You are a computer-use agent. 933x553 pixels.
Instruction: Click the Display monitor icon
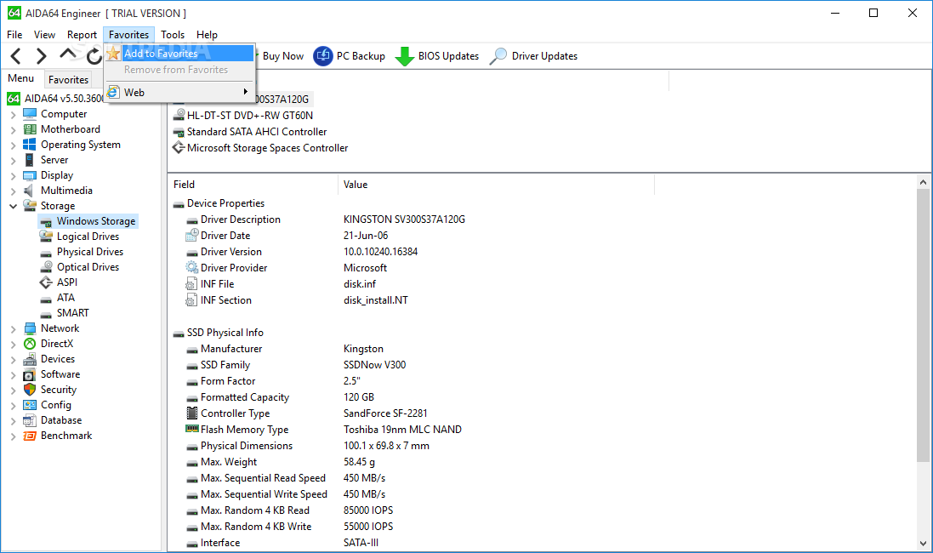coord(30,175)
